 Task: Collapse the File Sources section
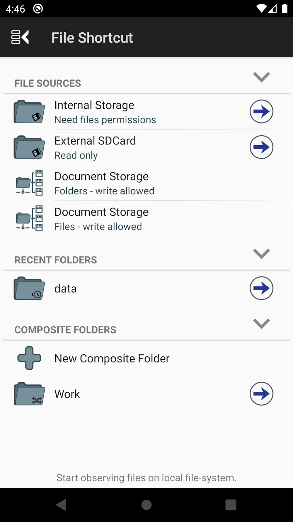(261, 77)
